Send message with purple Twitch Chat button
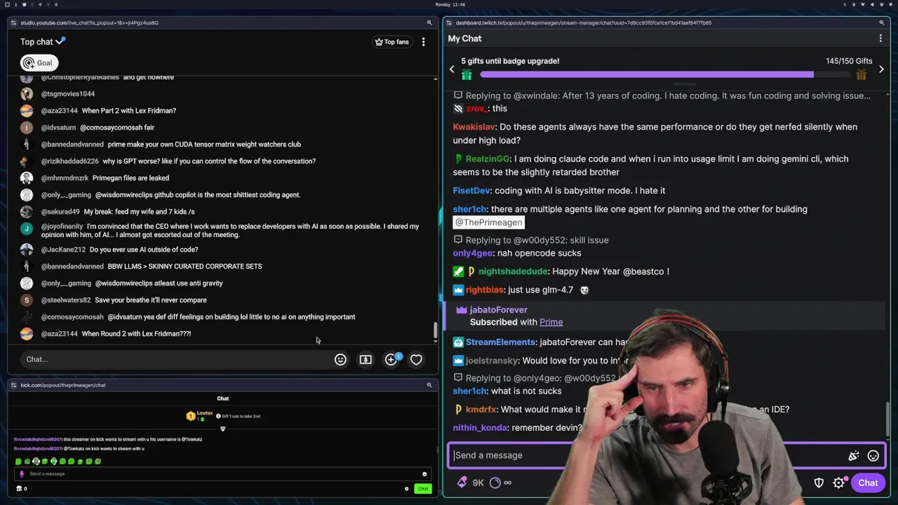The width and height of the screenshot is (898, 505). click(x=868, y=483)
